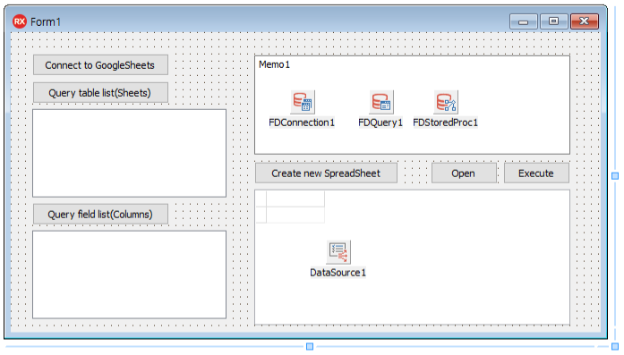Viewport: 624px width, 355px height.
Task: Select the Memo1 text area
Action: 413,105
